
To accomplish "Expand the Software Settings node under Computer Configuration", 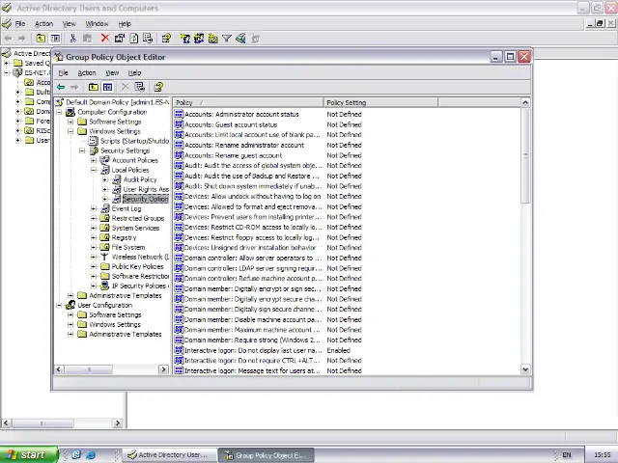I will pyautogui.click(x=70, y=122).
